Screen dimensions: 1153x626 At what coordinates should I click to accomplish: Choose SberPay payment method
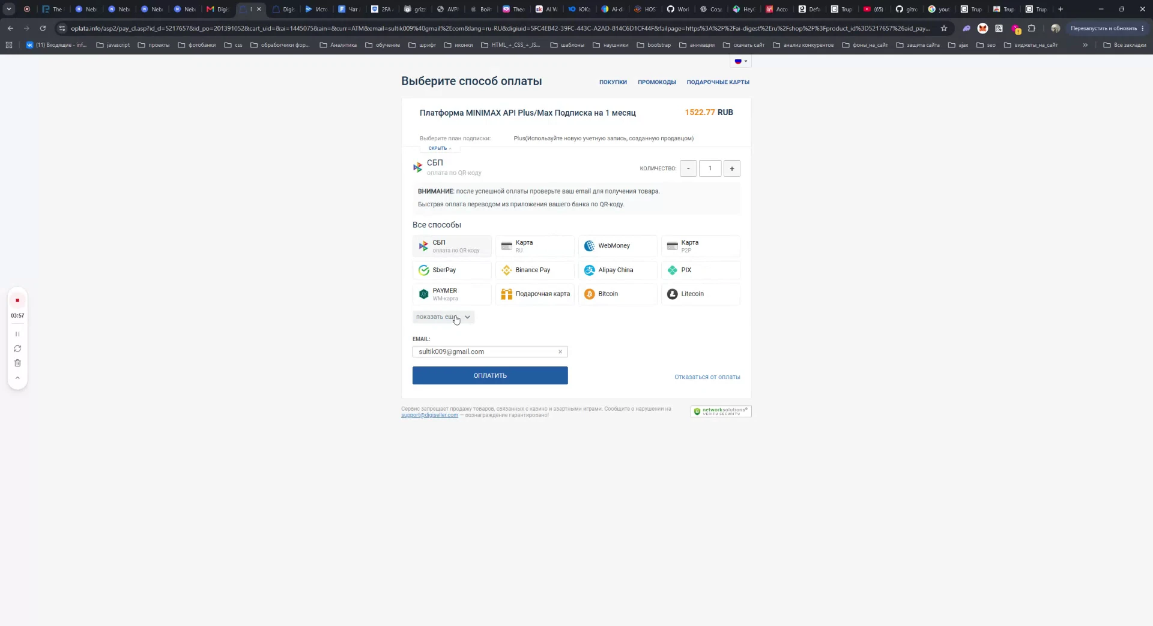coord(452,270)
